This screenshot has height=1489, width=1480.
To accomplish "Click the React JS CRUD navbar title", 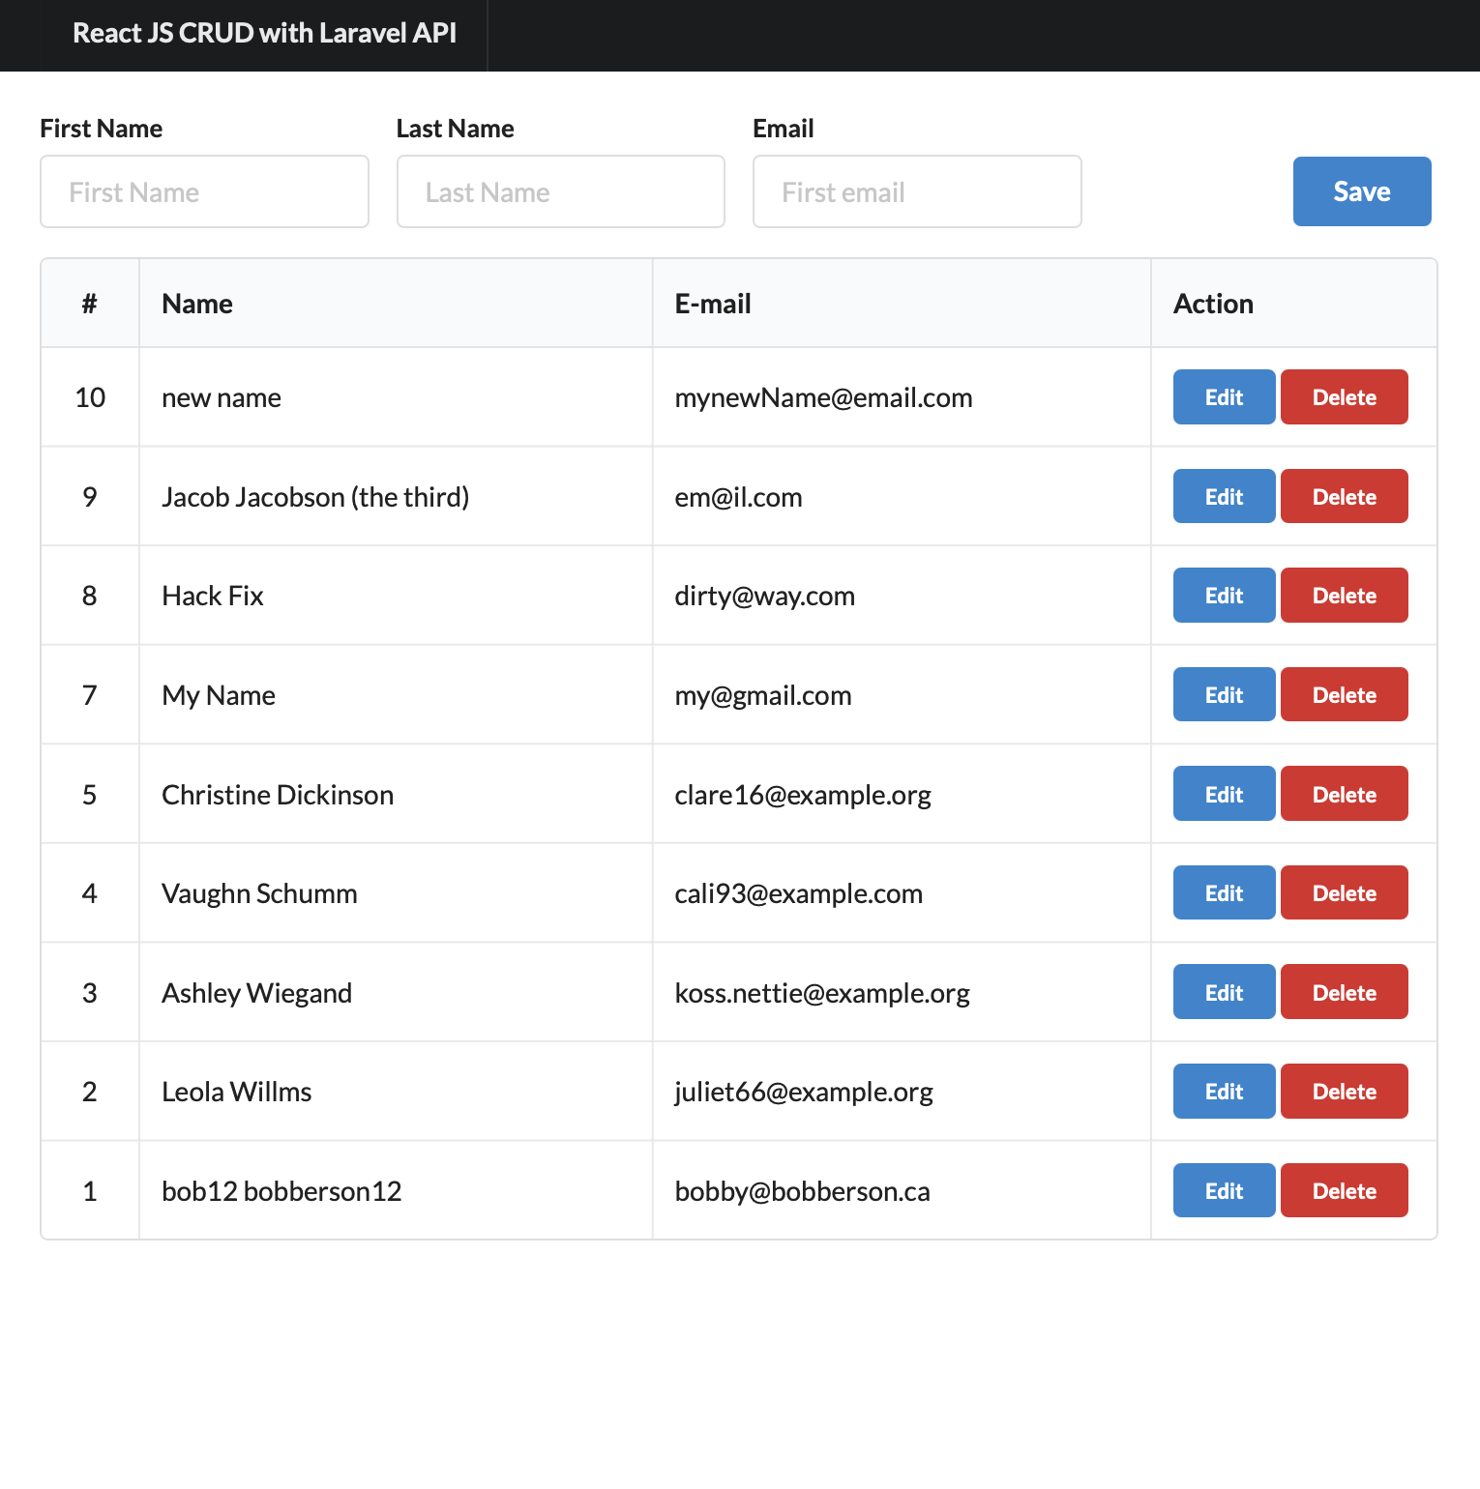I will pos(264,33).
